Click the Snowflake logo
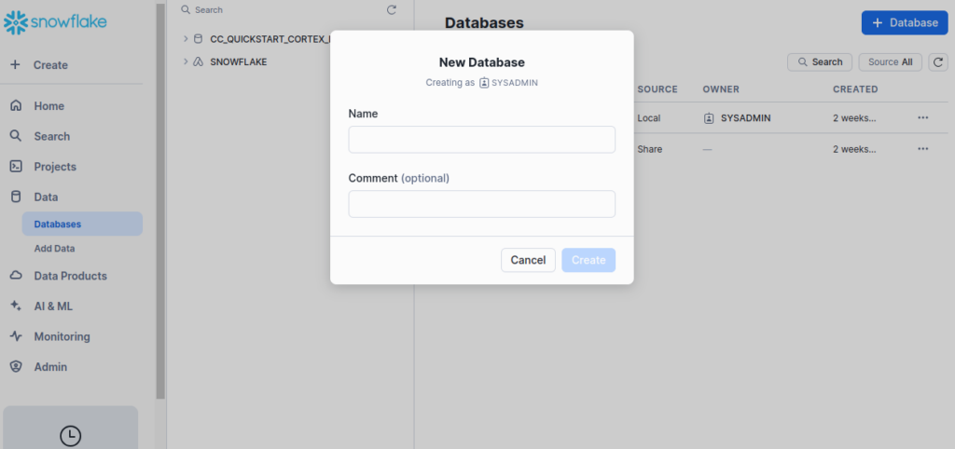Image resolution: width=955 pixels, height=449 pixels. pyautogui.click(x=54, y=21)
